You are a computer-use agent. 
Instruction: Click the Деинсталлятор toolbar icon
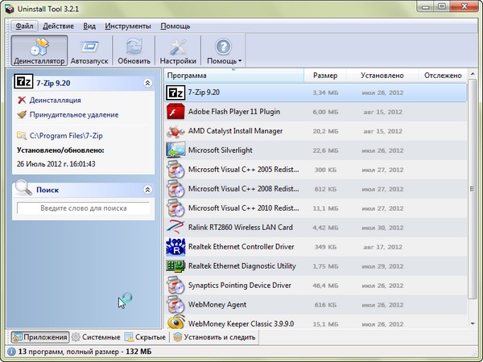[38, 50]
